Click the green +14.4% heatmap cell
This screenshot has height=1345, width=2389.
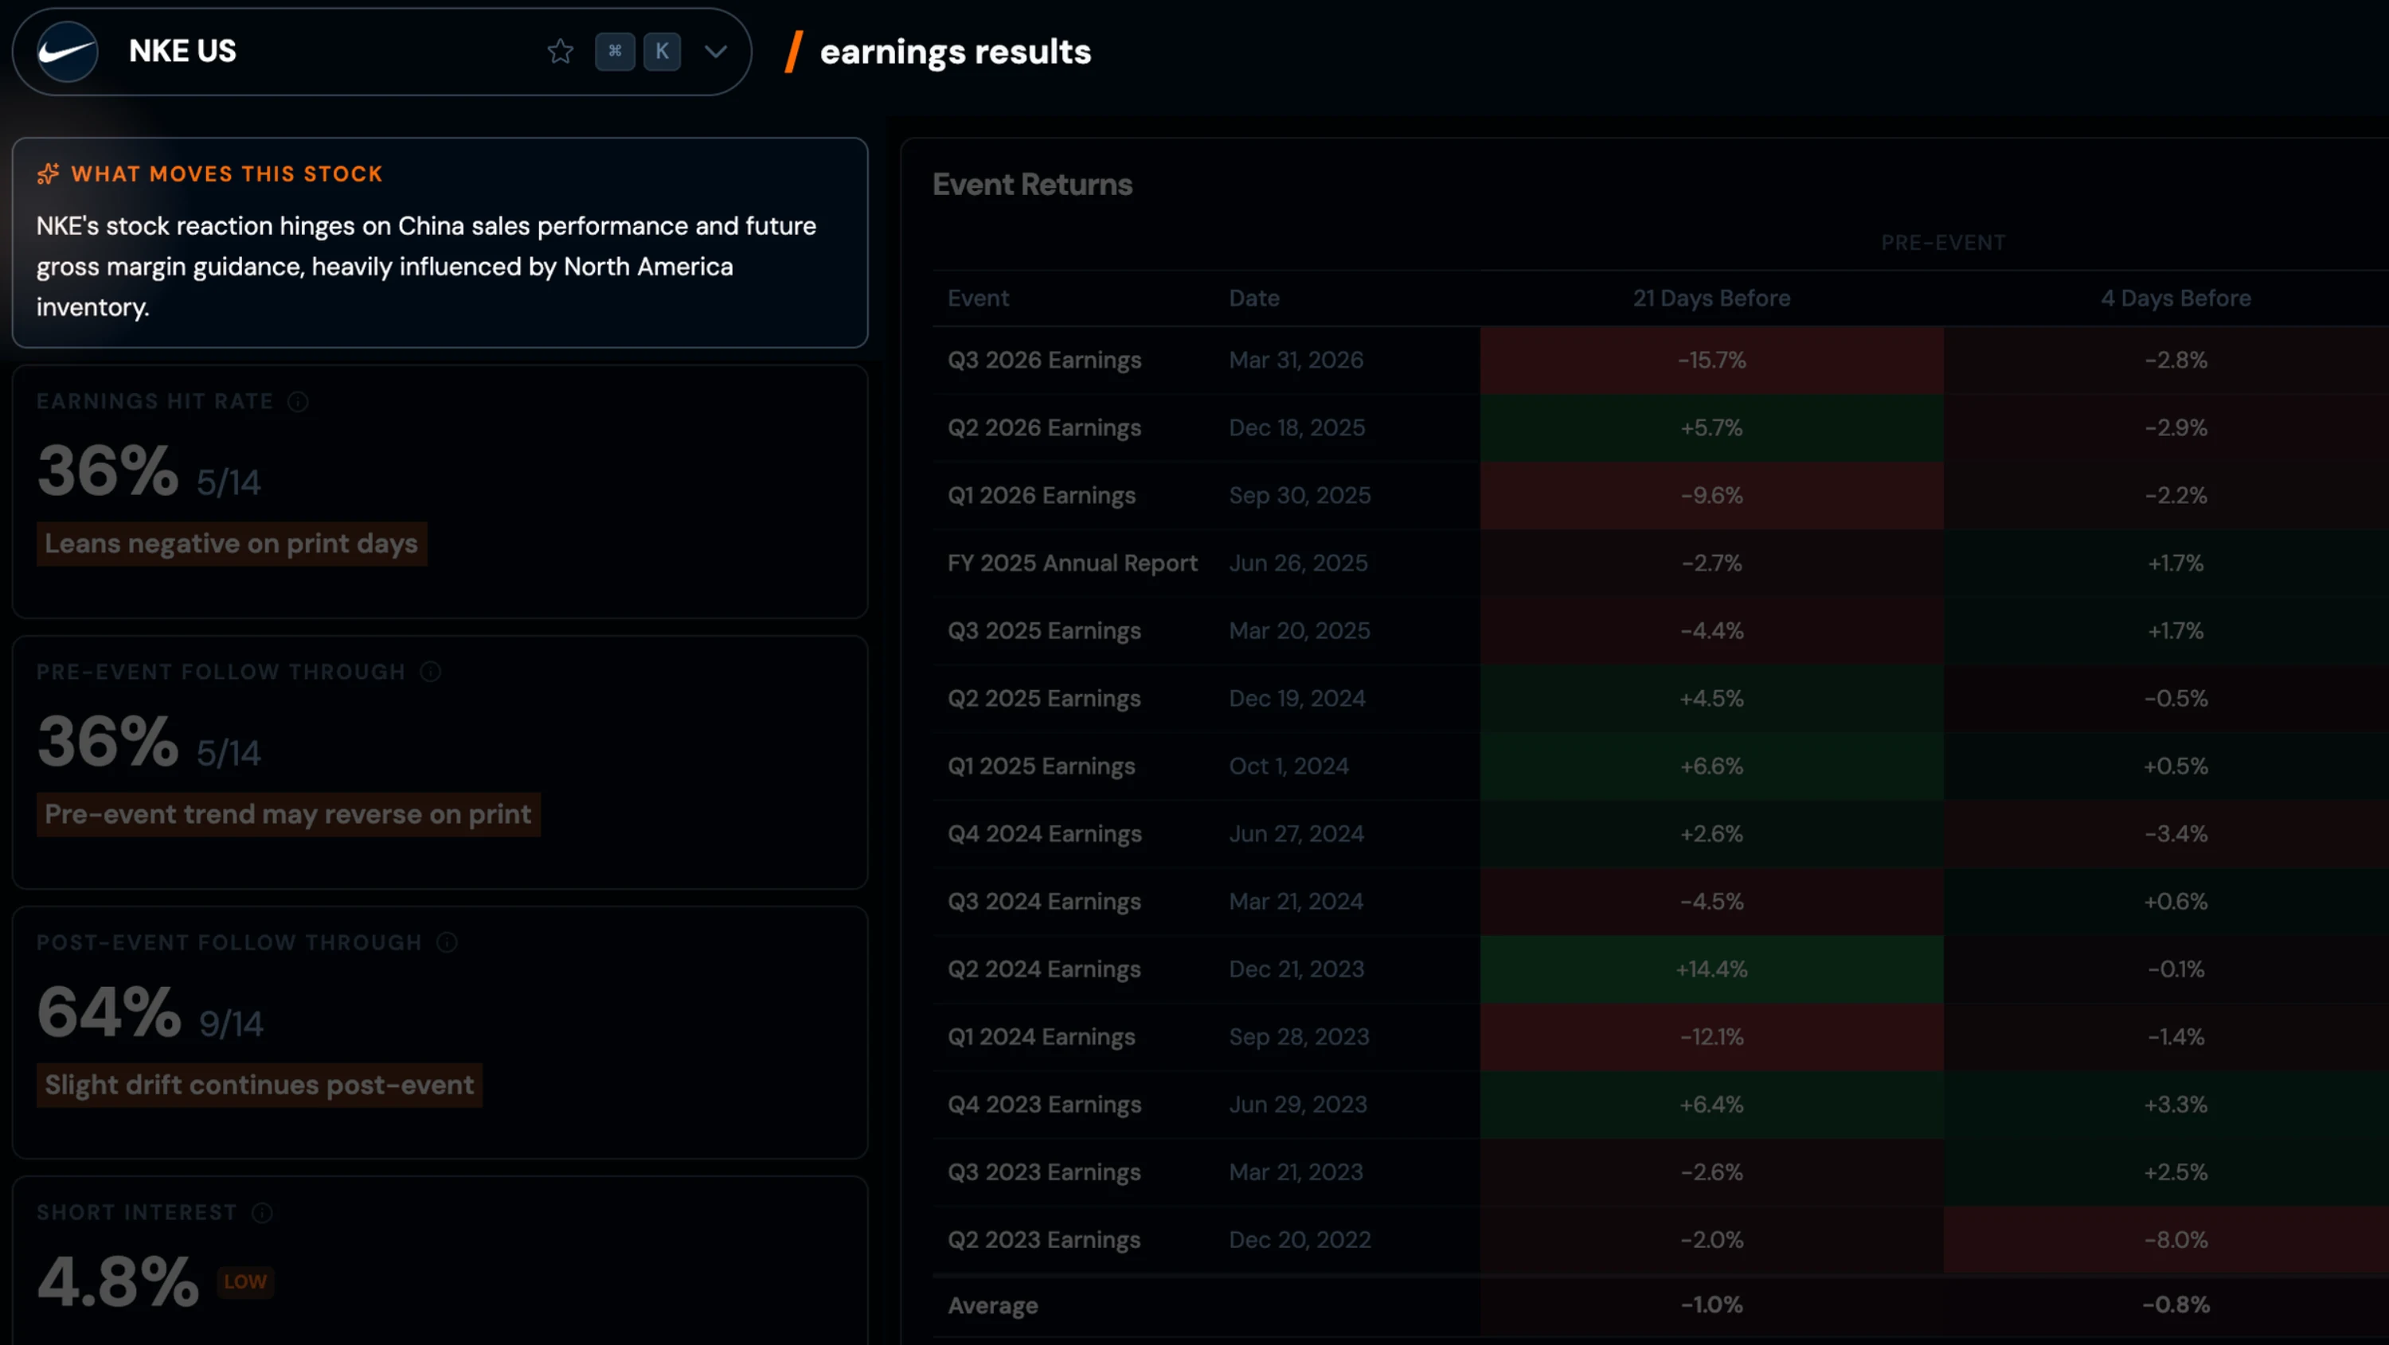1711,969
